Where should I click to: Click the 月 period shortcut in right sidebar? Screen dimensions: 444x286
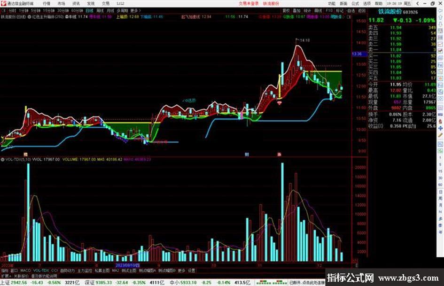pos(440,205)
